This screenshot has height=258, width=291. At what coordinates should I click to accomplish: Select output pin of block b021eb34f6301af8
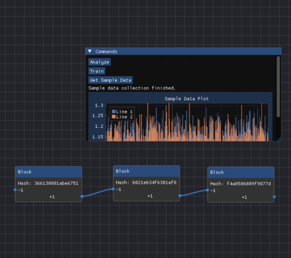pos(180,195)
